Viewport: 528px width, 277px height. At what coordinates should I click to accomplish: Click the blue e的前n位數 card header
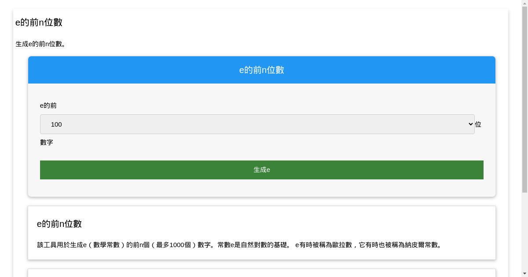tap(262, 69)
